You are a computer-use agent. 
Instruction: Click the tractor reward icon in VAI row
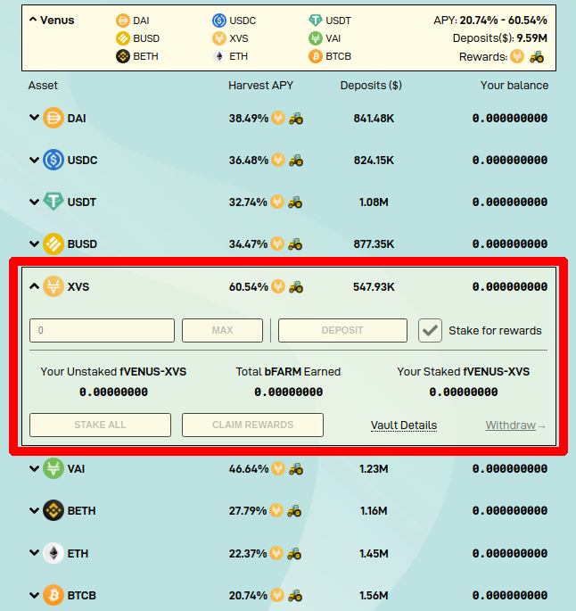pyautogui.click(x=296, y=469)
